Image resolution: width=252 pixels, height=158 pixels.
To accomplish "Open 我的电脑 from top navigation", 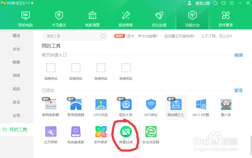I will tap(25, 19).
